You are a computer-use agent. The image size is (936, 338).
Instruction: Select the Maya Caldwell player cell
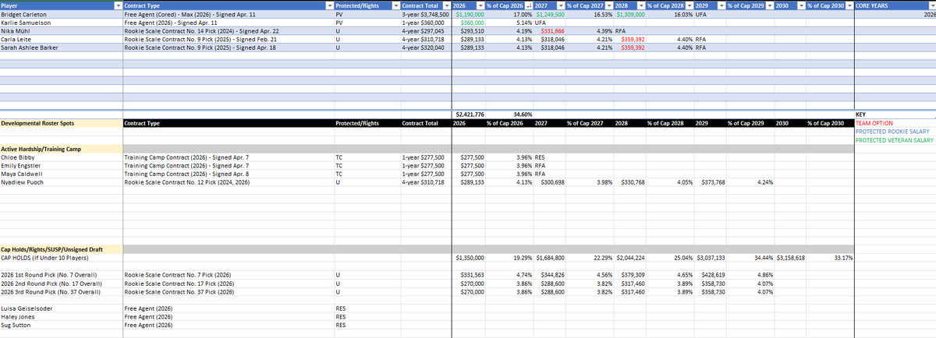point(61,174)
